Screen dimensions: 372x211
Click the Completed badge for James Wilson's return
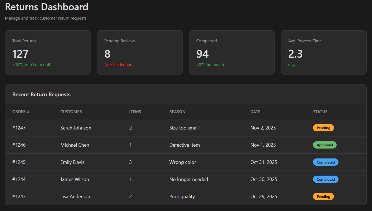point(325,179)
